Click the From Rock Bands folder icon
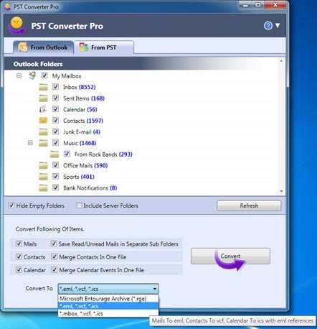 point(55,154)
